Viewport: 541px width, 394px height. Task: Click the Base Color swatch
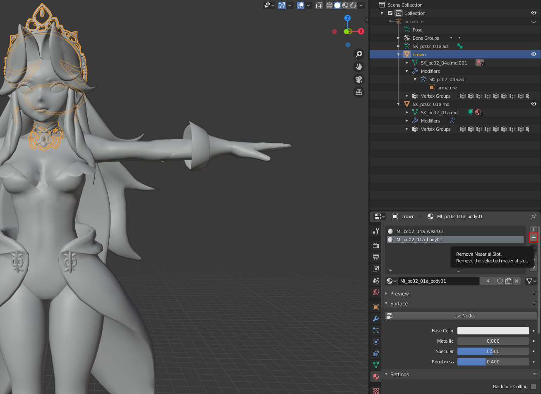coord(493,331)
